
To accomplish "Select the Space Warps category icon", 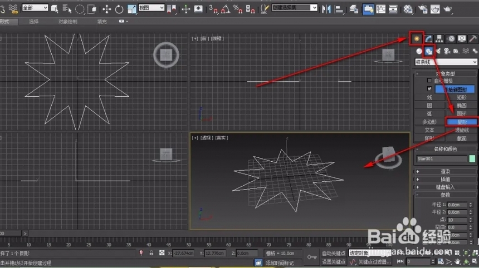I will click(x=466, y=51).
